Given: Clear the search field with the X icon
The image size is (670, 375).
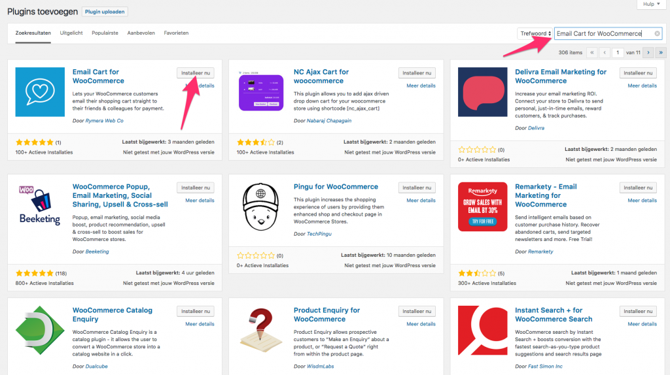Looking at the screenshot, I should (657, 33).
